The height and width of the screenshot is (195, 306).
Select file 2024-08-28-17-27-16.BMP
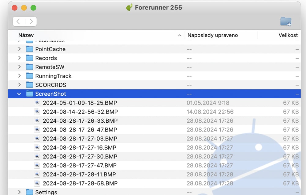click(x=80, y=148)
